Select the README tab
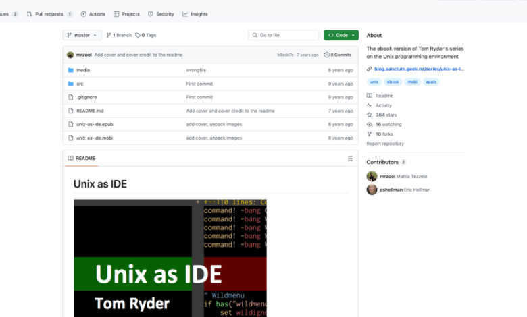The width and height of the screenshot is (527, 317). click(x=81, y=158)
